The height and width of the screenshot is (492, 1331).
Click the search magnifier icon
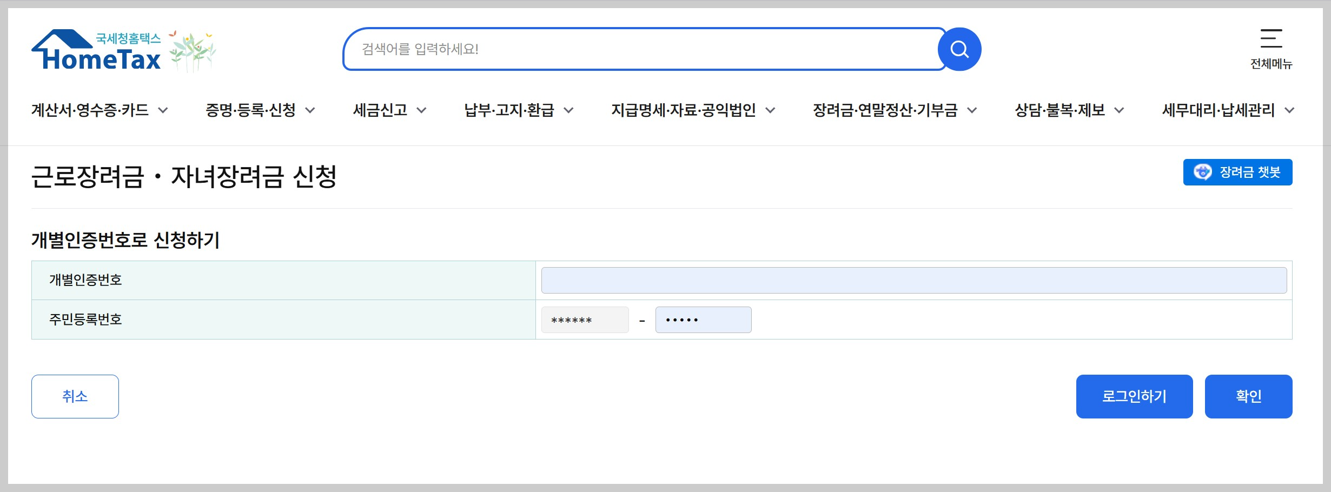959,49
